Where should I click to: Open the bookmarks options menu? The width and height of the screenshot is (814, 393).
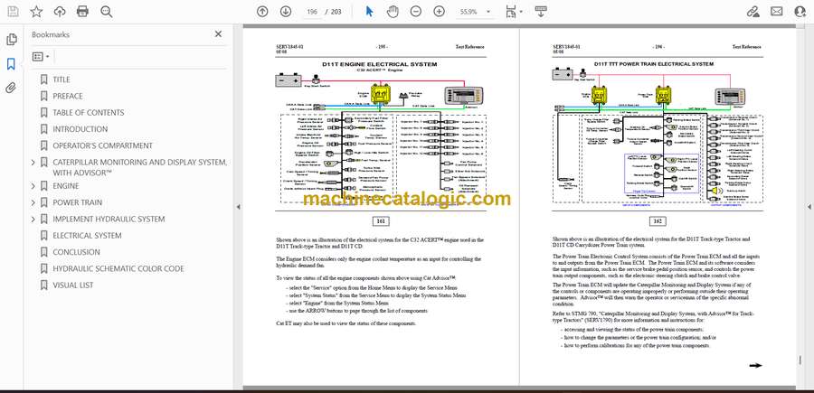(41, 57)
